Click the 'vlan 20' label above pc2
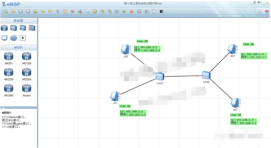The height and width of the screenshot is (148, 271). click(x=142, y=41)
